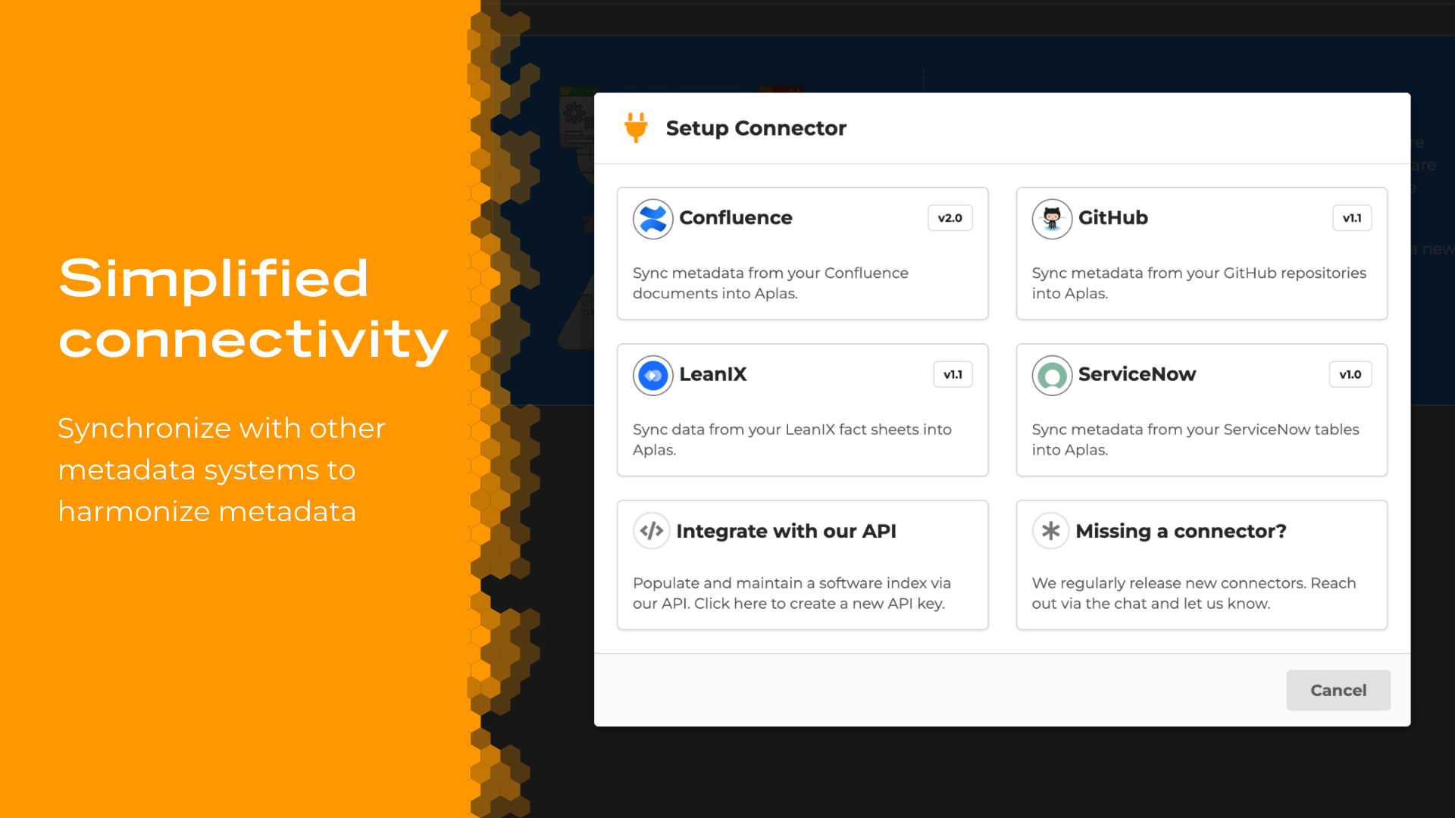The image size is (1455, 818).
Task: Click the API integration code icon
Action: tap(650, 529)
